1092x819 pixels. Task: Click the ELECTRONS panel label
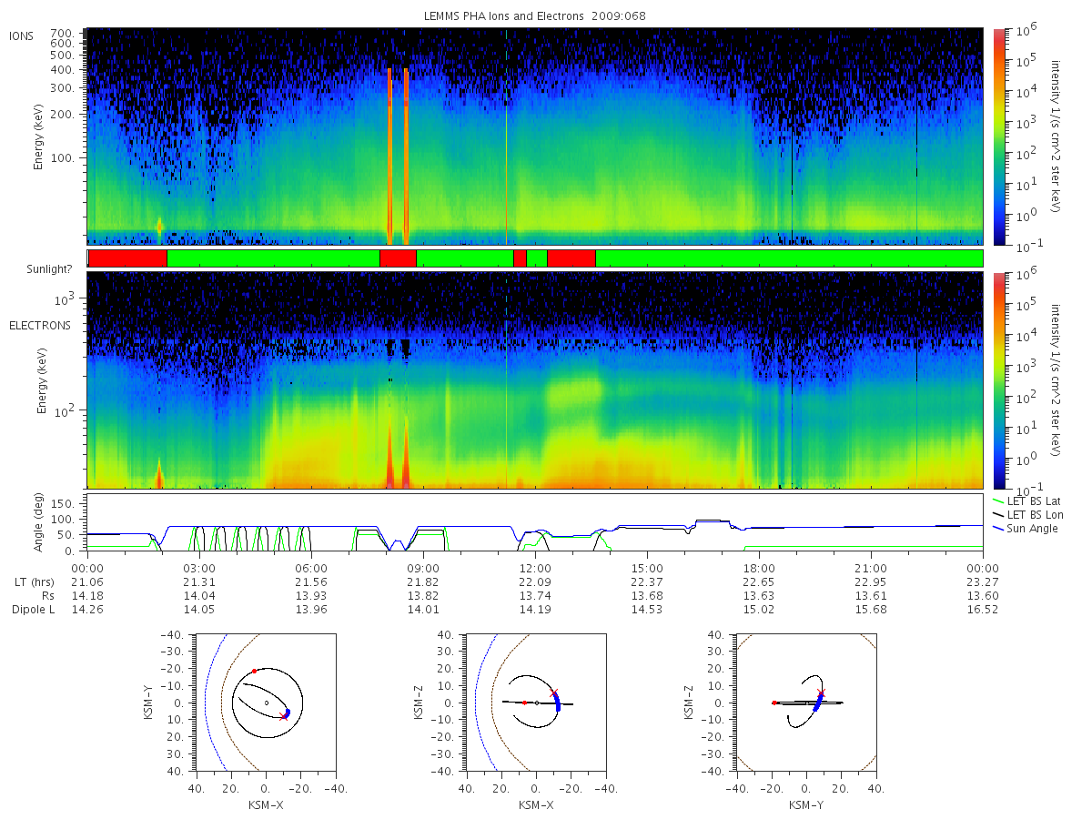(39, 325)
